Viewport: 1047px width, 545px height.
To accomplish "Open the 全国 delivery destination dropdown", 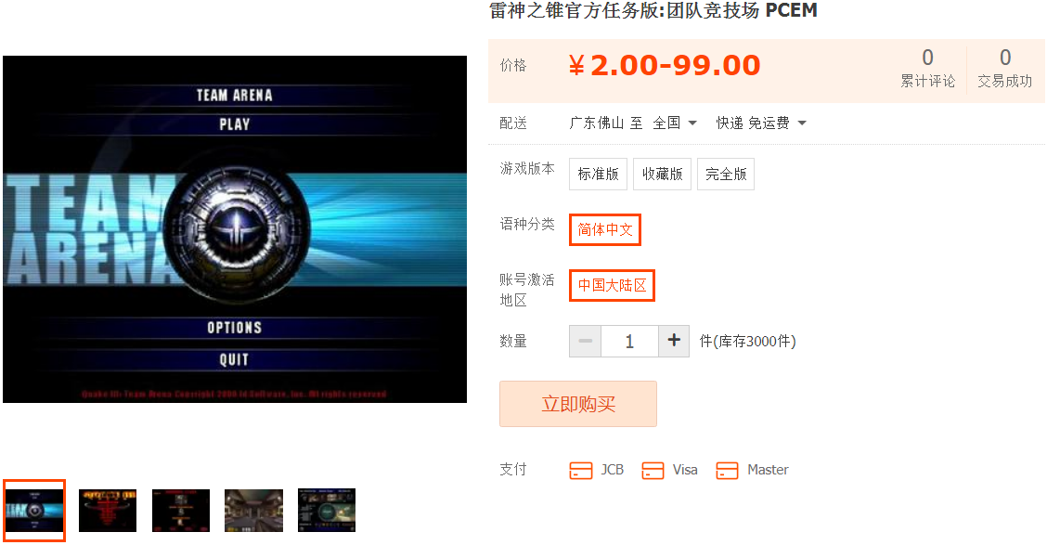I will pyautogui.click(x=675, y=123).
